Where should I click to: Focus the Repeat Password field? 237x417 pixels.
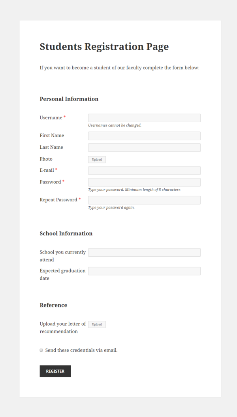pos(144,200)
